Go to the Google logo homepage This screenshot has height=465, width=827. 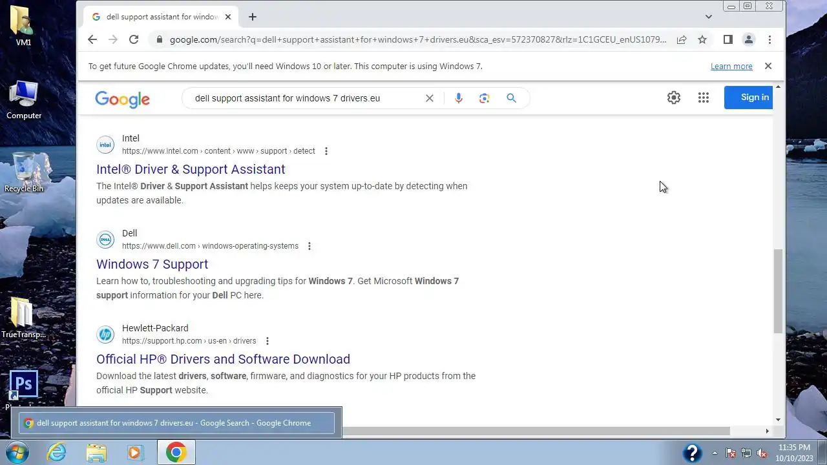[122, 98]
